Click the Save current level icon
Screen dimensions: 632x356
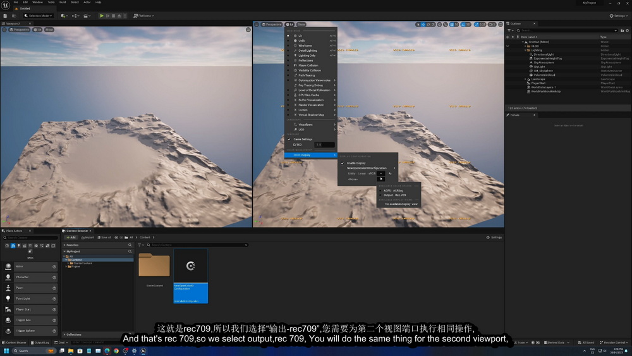tap(5, 16)
